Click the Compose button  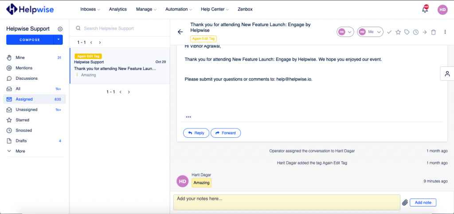pyautogui.click(x=30, y=39)
